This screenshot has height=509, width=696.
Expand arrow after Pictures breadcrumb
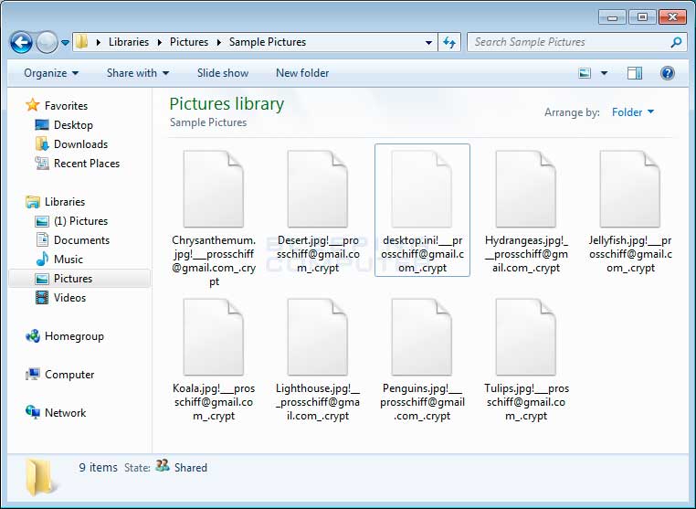pyautogui.click(x=219, y=43)
